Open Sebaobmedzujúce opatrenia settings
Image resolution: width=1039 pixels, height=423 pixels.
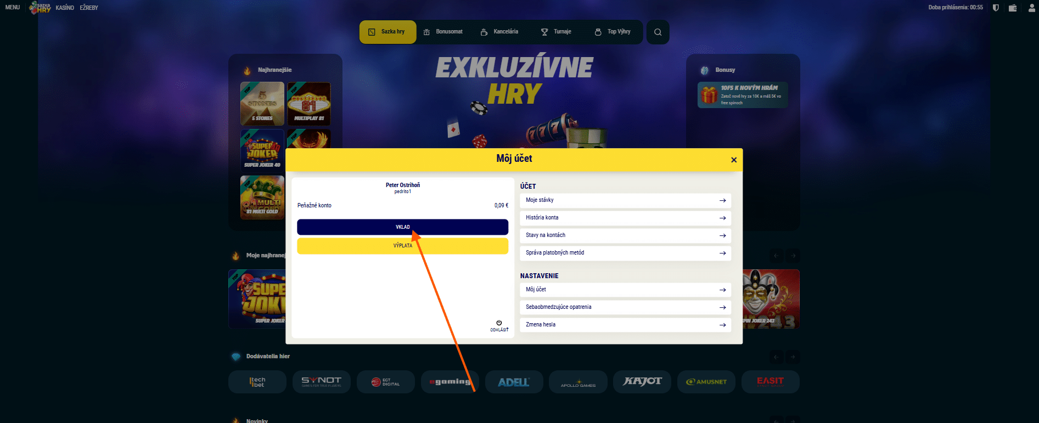pos(625,307)
